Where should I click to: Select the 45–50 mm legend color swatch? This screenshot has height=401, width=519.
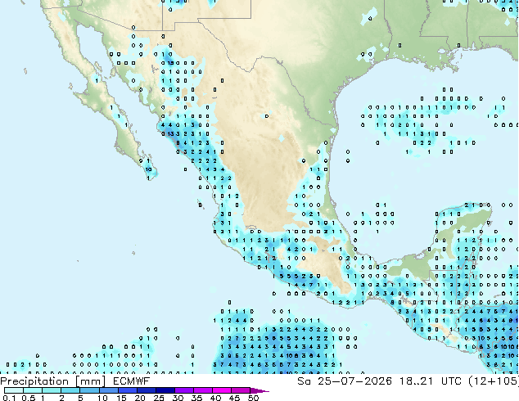point(241,390)
